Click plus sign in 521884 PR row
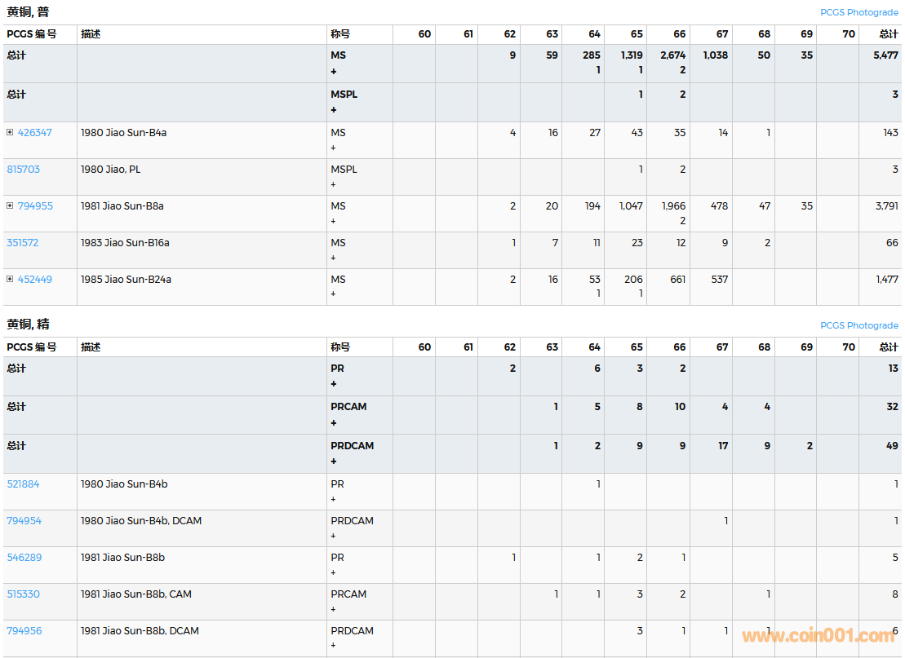905x658 pixels. tap(334, 499)
